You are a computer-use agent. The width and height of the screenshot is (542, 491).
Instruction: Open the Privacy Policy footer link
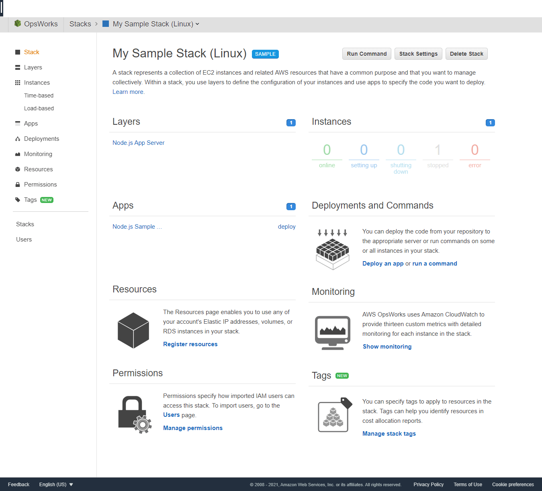click(429, 485)
